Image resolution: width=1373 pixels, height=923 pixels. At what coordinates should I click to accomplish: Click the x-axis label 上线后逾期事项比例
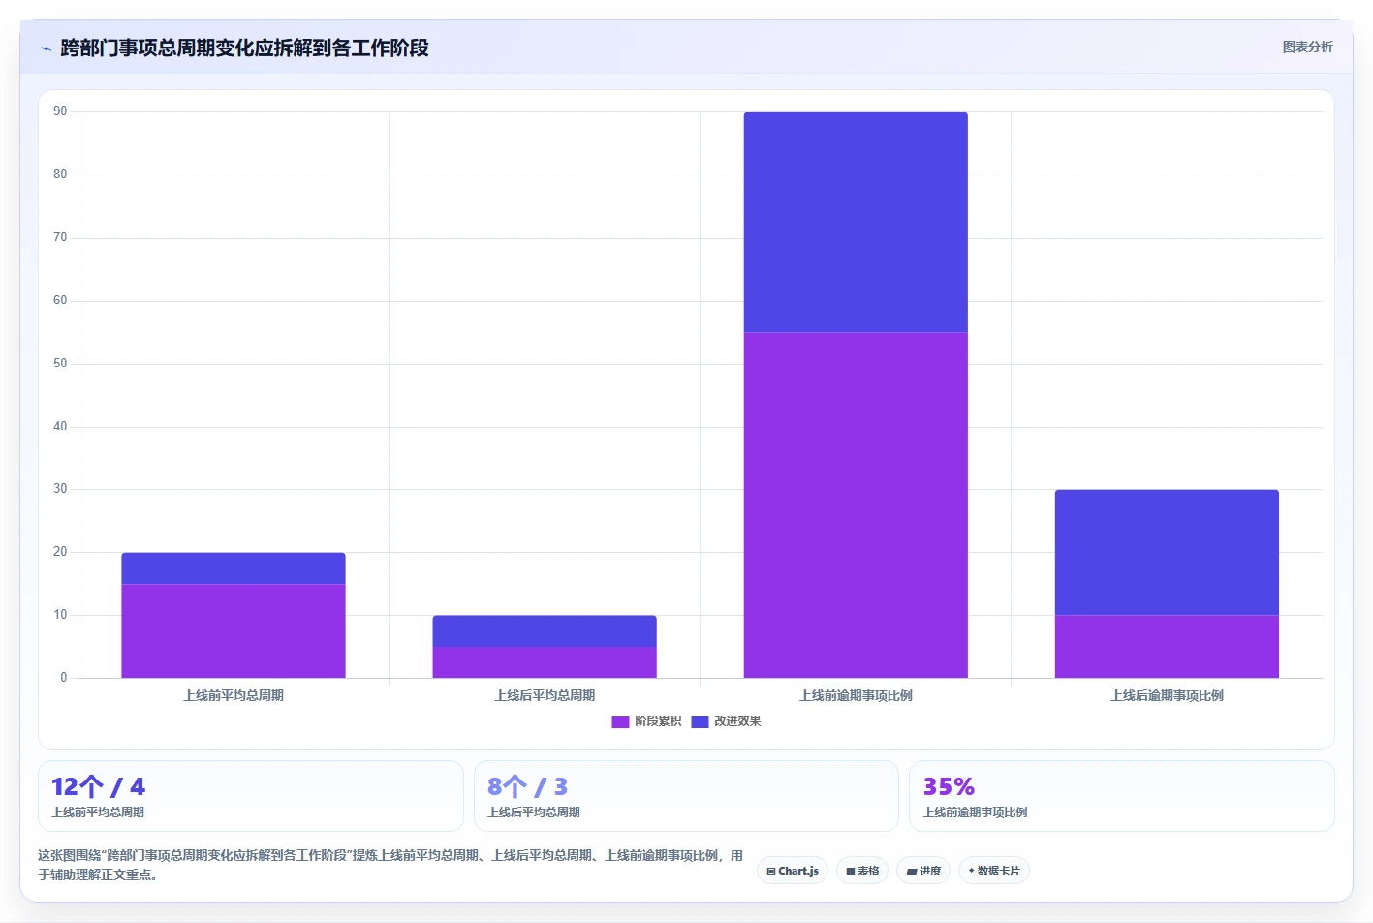click(x=1167, y=695)
